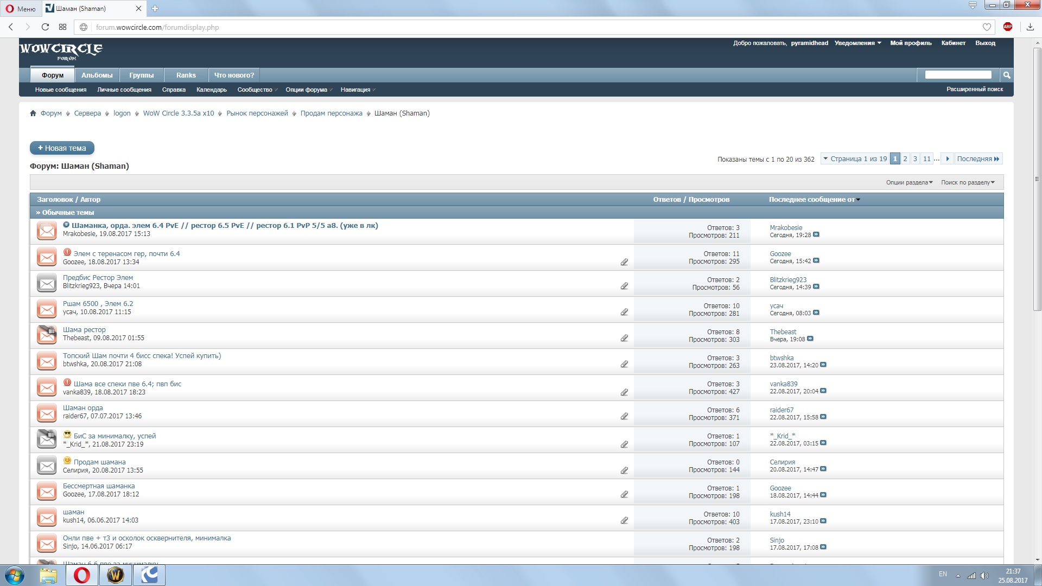The image size is (1042, 586).
Task: Click the Adblock Plus extension icon
Action: point(1008,27)
